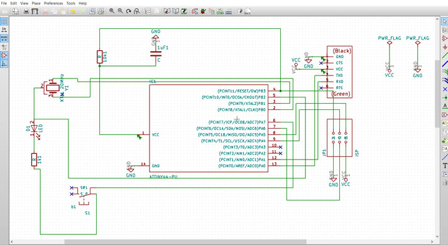The width and height of the screenshot is (448, 245).
Task: Select the place net label tool
Action: [x=445, y=106]
